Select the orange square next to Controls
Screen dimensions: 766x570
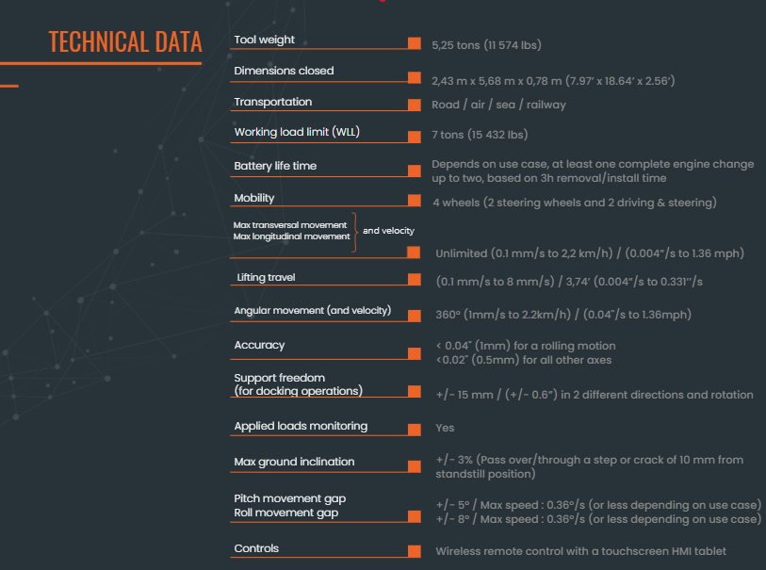pyautogui.click(x=415, y=551)
